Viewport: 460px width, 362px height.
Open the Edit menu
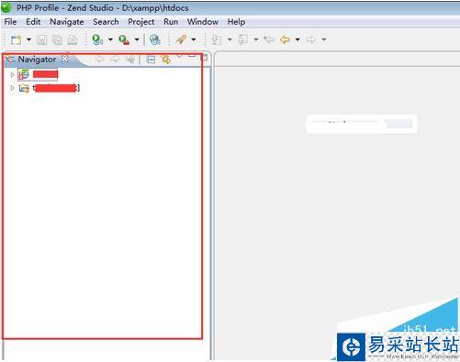[33, 22]
